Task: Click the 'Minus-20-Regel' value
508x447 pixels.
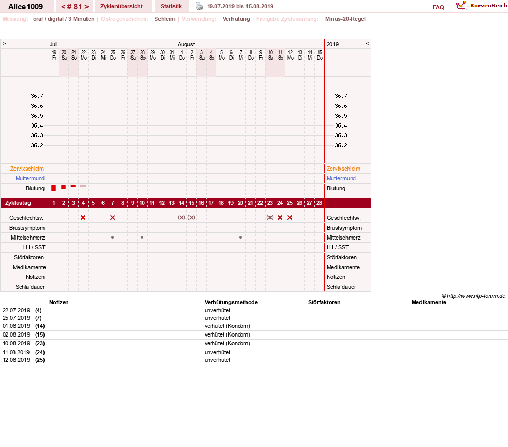Action: click(x=345, y=19)
